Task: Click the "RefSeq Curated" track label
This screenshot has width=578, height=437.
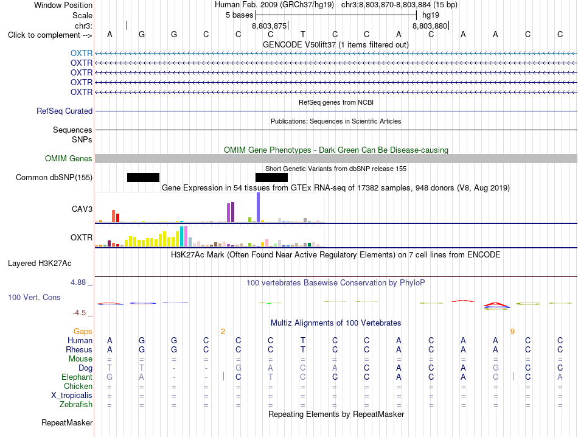Action: pos(64,111)
